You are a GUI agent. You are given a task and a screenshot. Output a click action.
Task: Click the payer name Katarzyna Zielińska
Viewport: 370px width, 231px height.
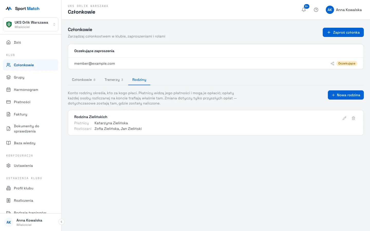111,123
